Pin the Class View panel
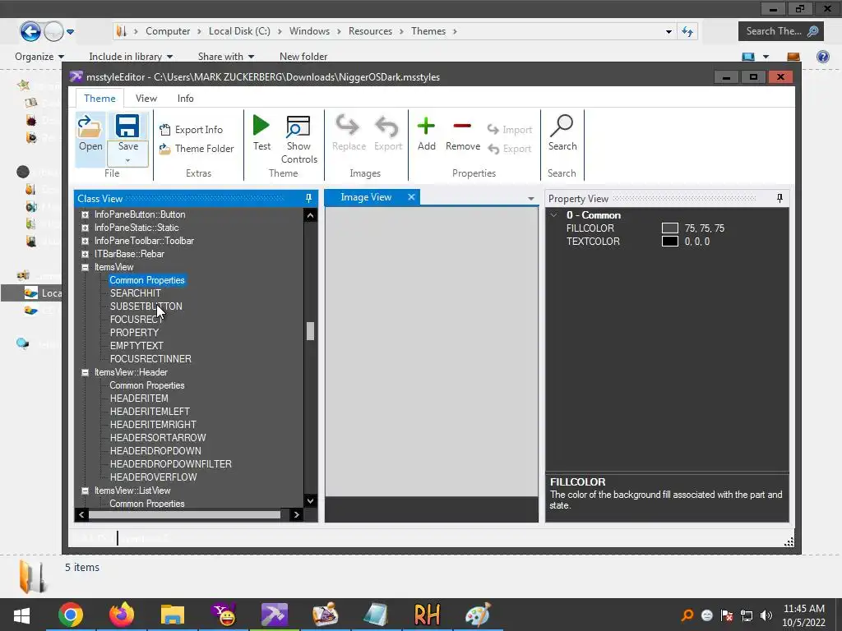The width and height of the screenshot is (842, 631). (x=309, y=199)
